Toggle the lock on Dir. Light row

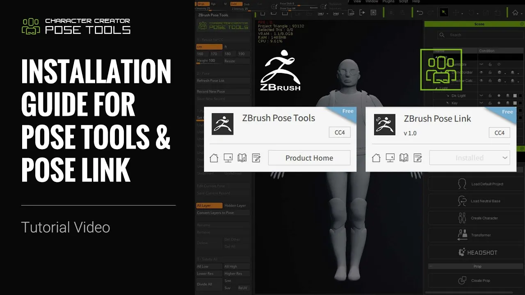(x=490, y=96)
